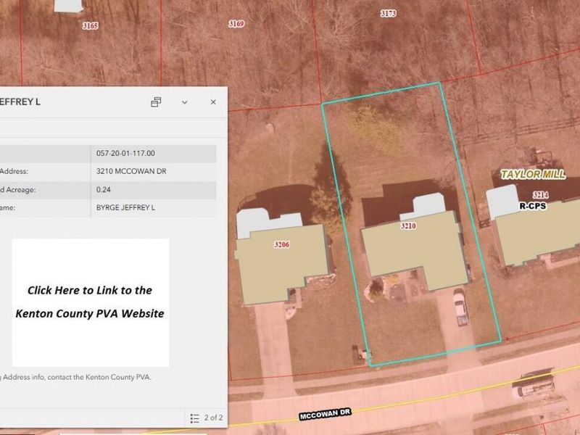Click the MCCOWAN DR street label
The width and height of the screenshot is (580, 435).
click(x=325, y=413)
